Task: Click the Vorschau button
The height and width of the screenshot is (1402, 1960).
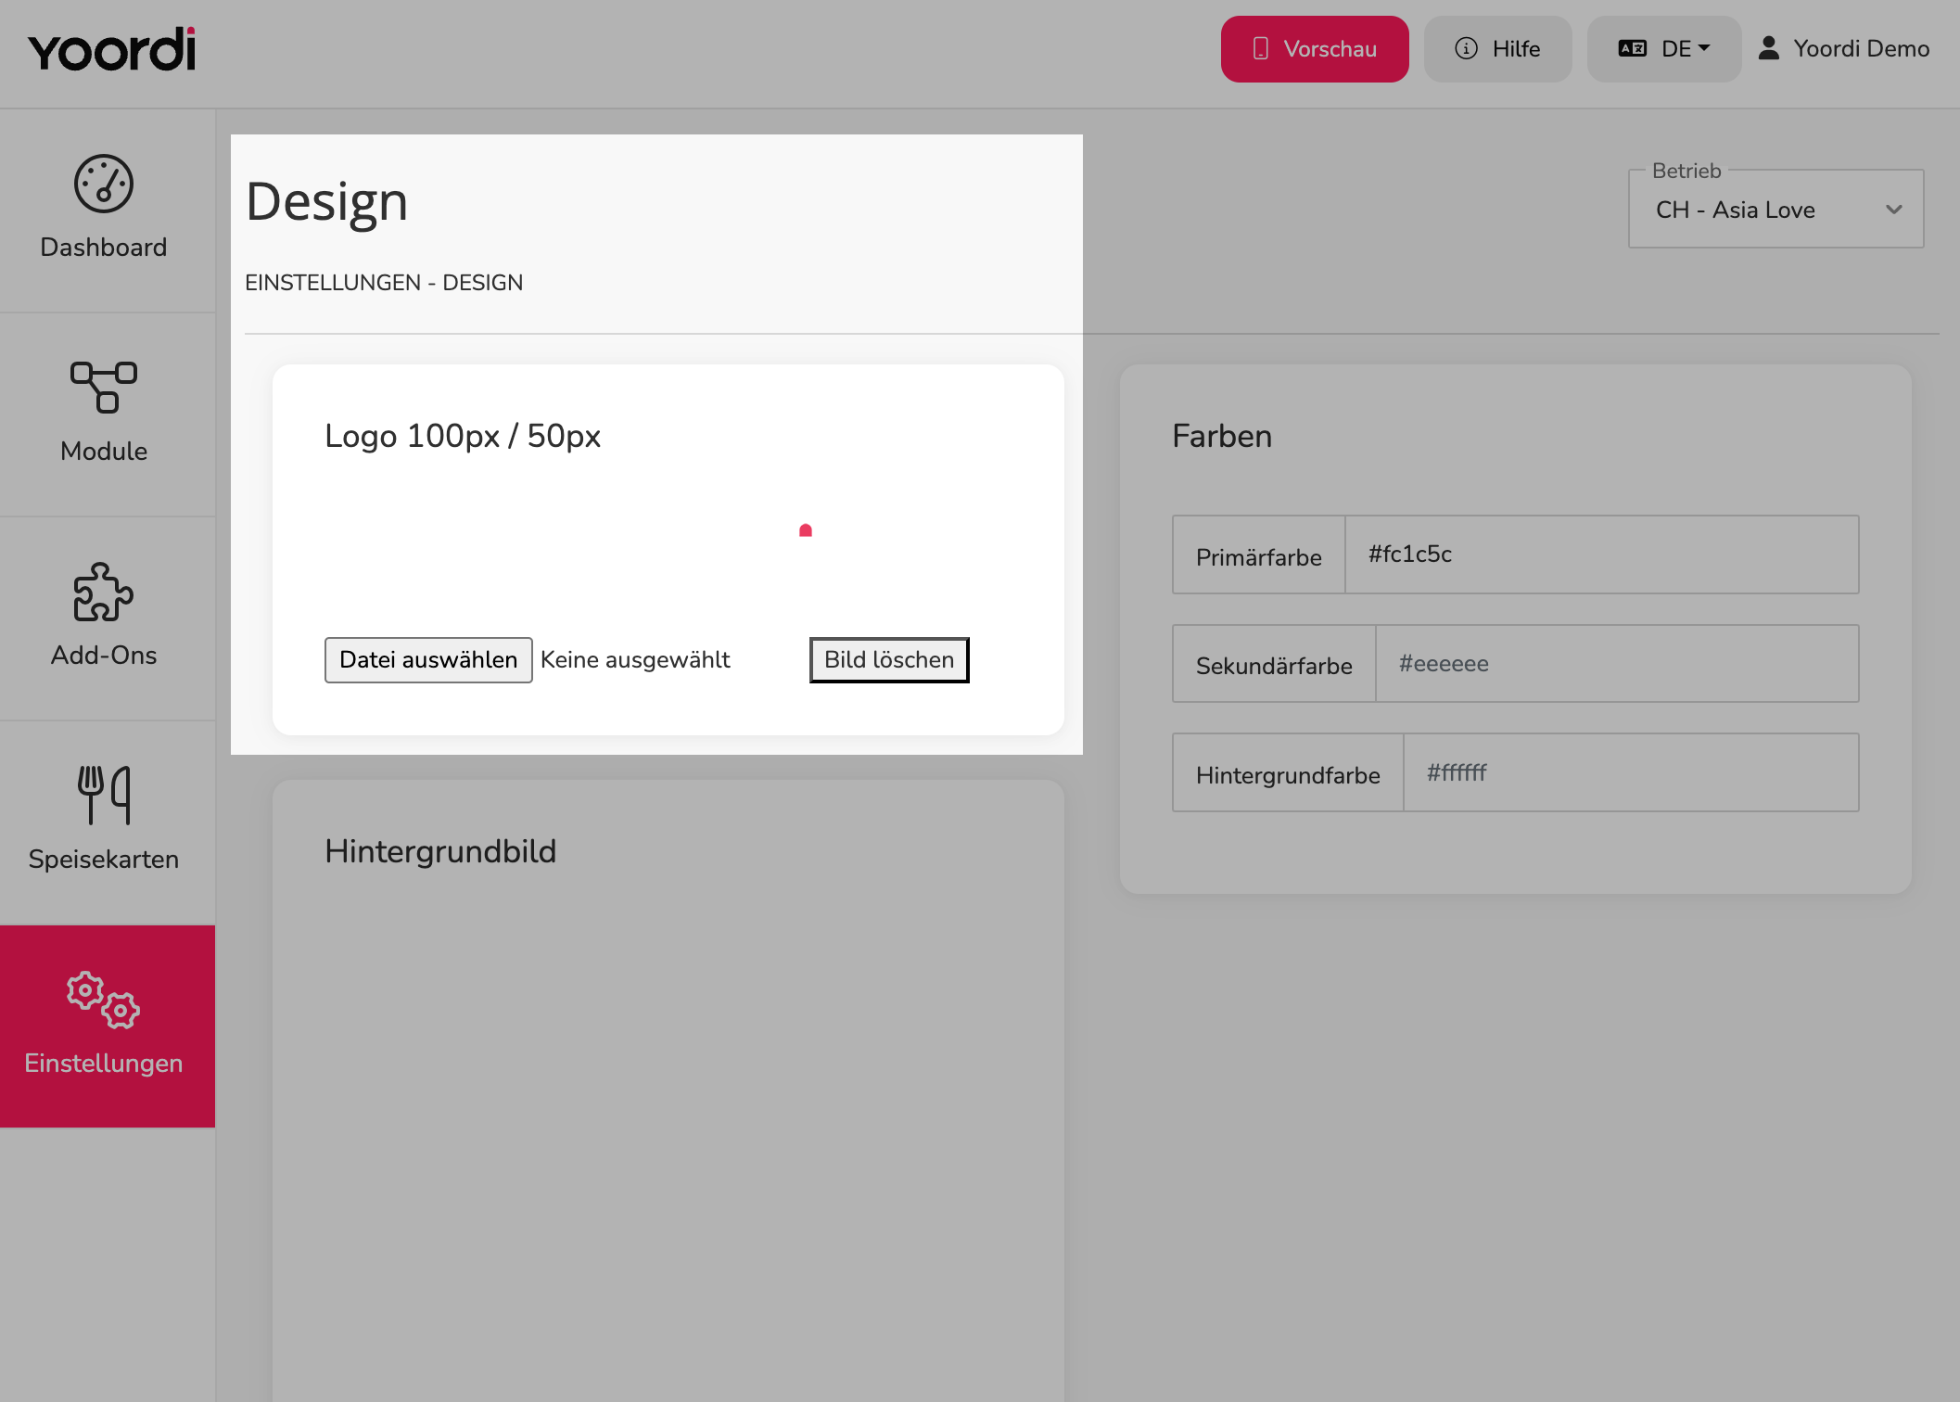Action: click(x=1315, y=49)
